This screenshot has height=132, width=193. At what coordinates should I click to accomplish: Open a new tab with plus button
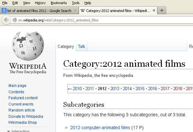(162, 11)
